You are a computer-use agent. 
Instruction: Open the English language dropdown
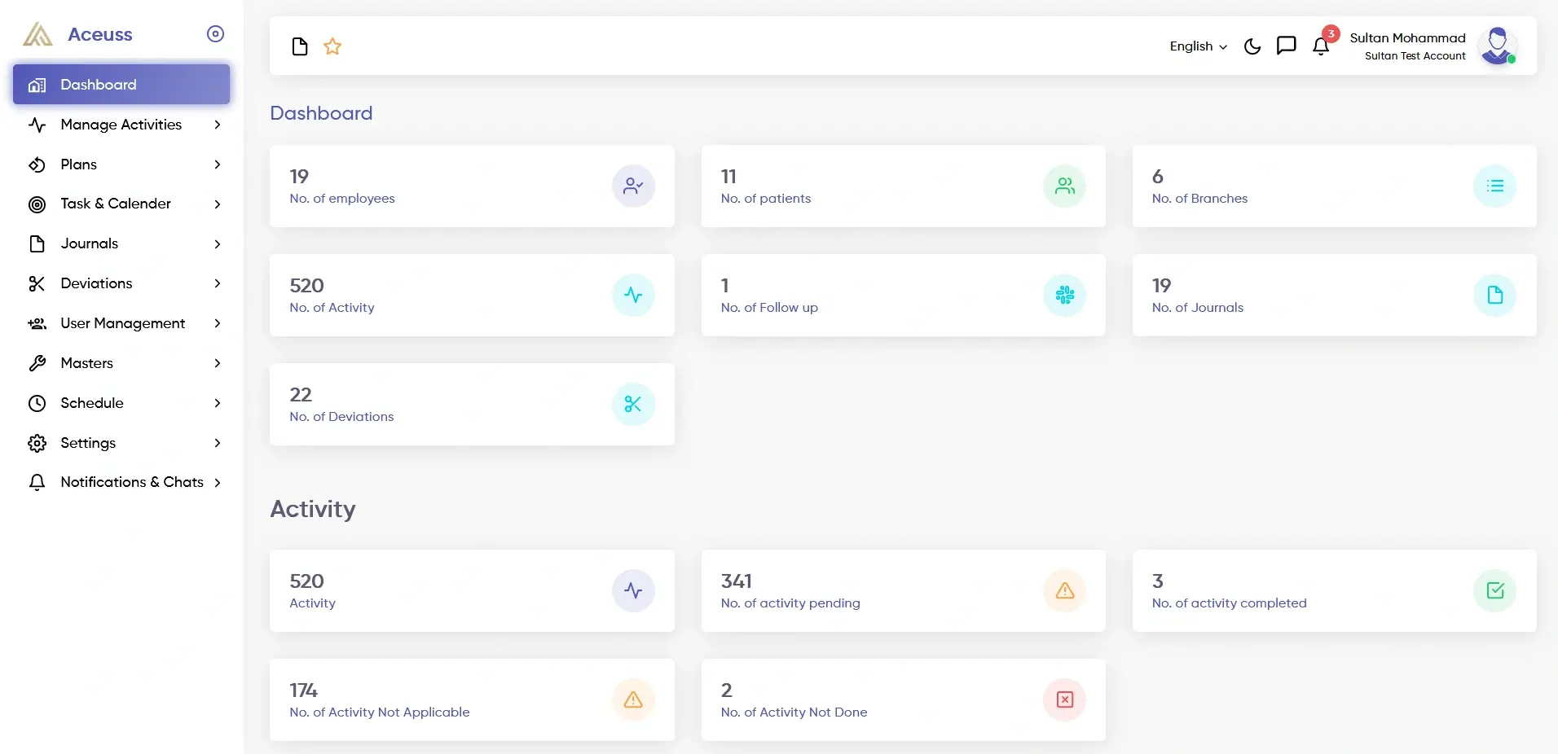click(1197, 46)
